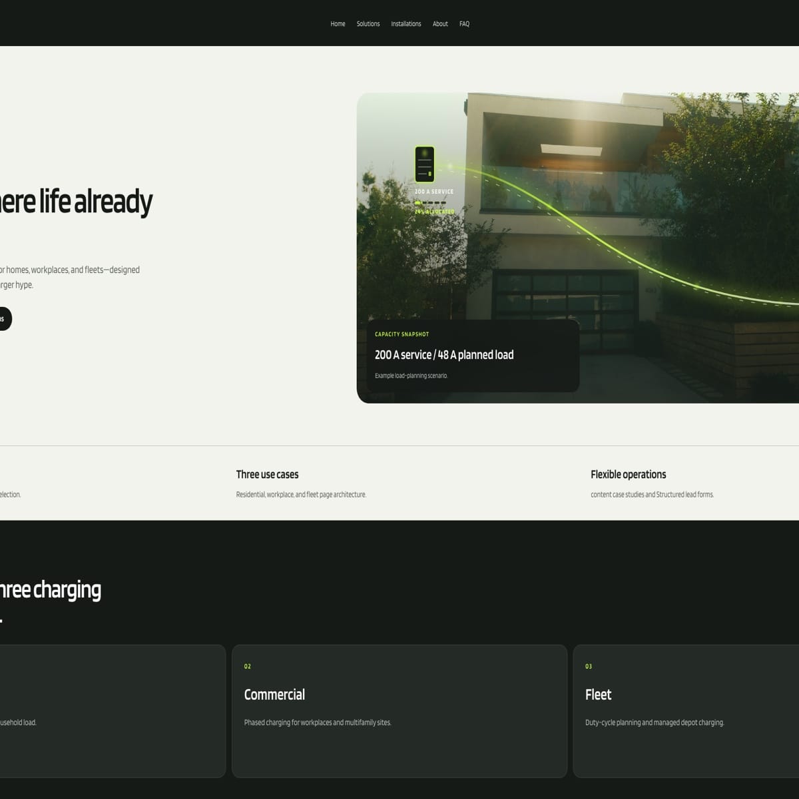Screen dimensions: 799x799
Task: Click the Flexible operations heading
Action: click(x=629, y=475)
